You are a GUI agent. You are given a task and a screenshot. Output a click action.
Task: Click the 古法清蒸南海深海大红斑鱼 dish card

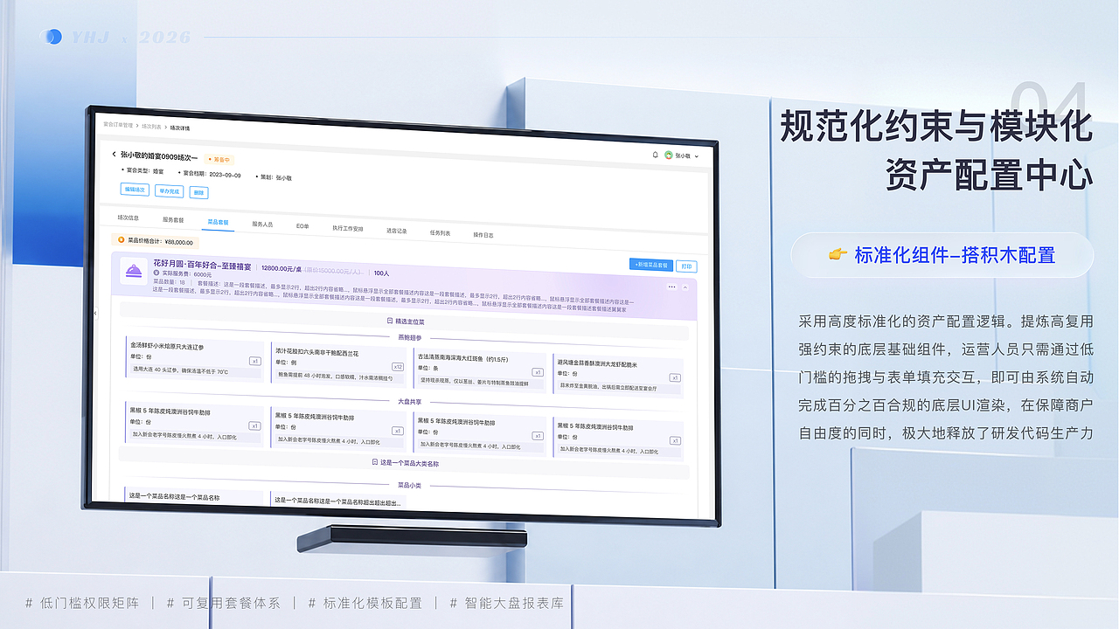pos(479,371)
